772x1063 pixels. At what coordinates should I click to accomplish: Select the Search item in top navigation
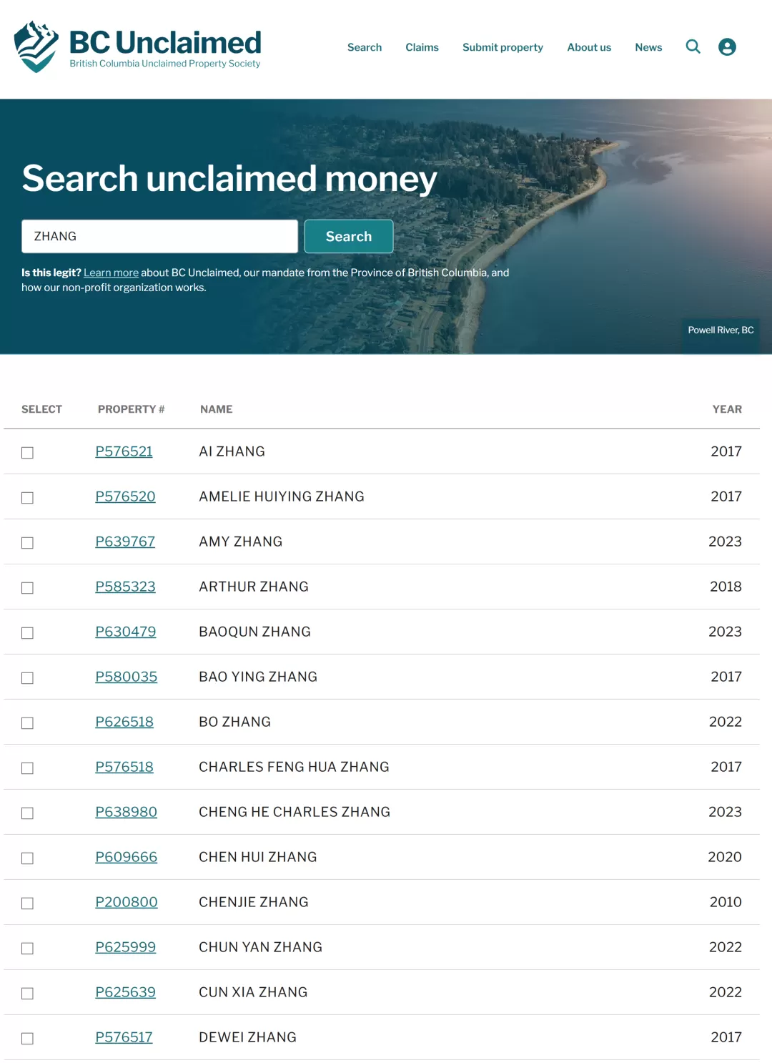(x=365, y=47)
